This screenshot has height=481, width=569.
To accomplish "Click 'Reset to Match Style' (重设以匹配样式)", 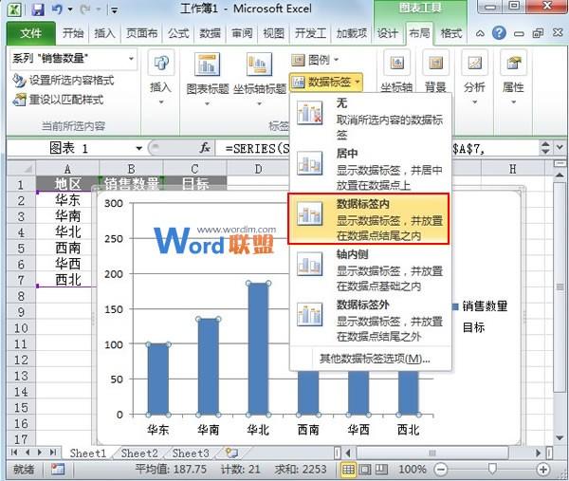I will 59,100.
